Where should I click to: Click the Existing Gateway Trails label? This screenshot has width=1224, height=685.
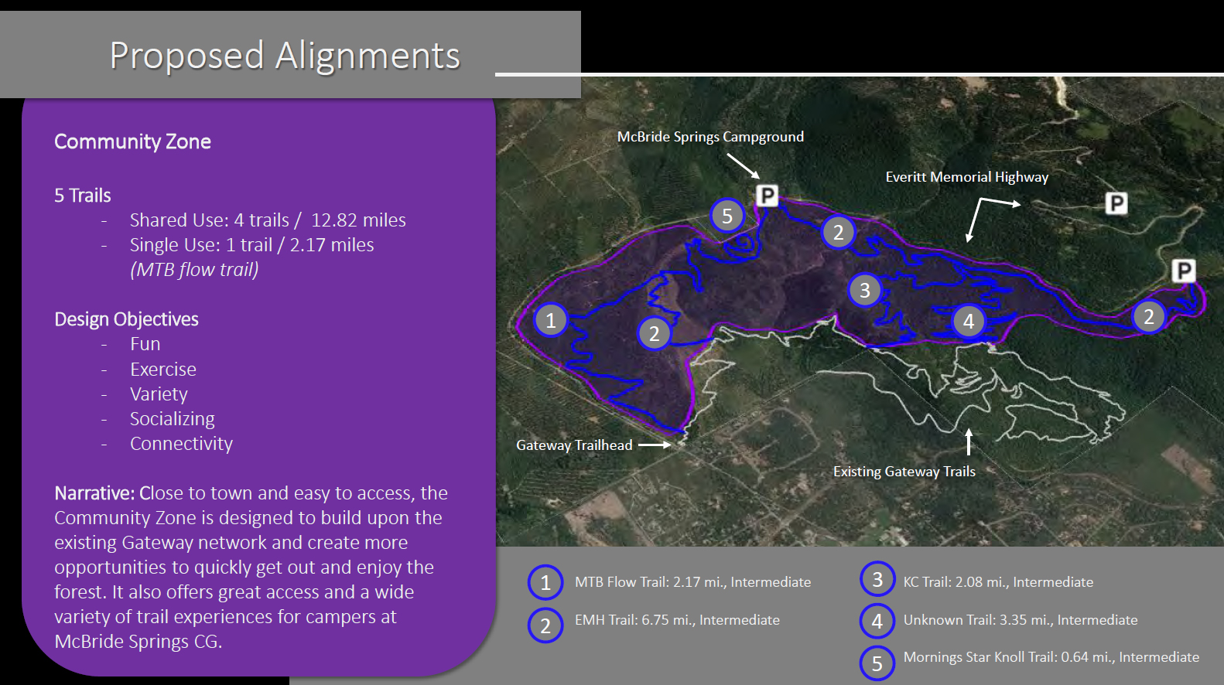pyautogui.click(x=904, y=472)
